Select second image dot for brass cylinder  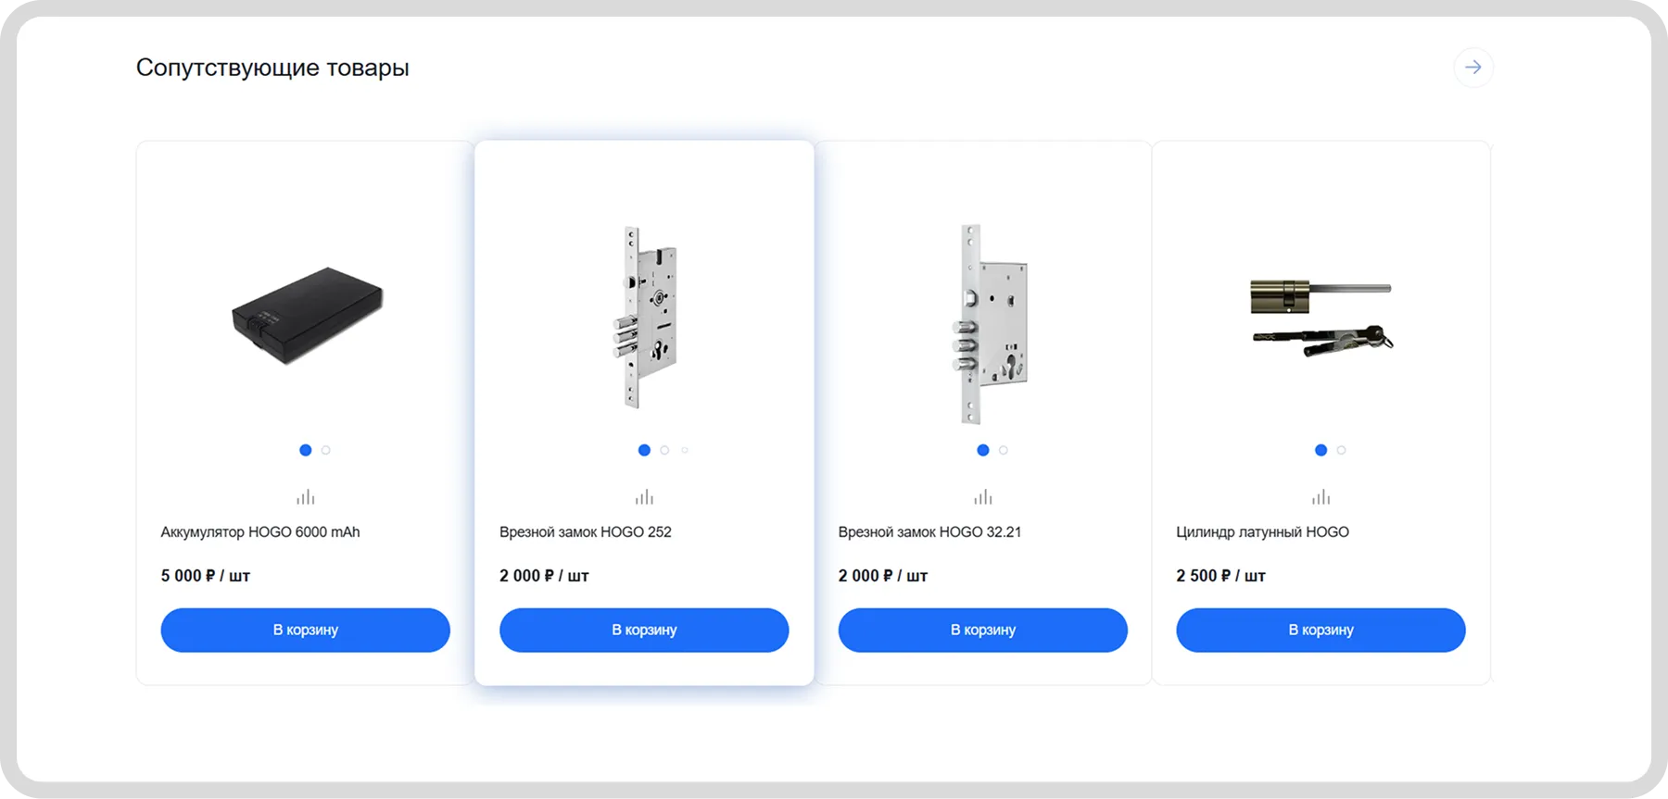(x=1341, y=450)
